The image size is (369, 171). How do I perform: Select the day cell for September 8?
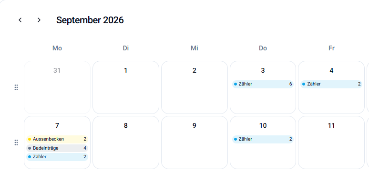tap(126, 142)
